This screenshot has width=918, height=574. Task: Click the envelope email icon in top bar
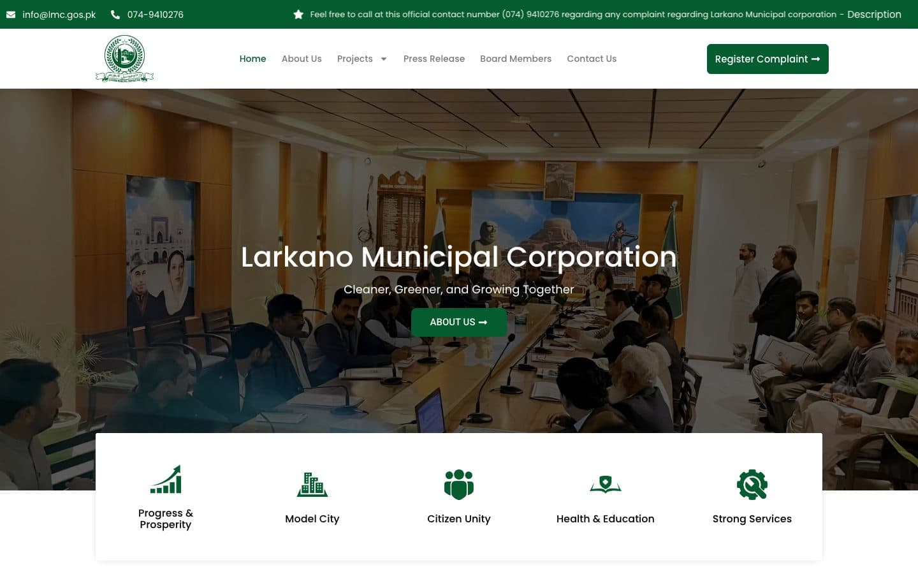[11, 15]
